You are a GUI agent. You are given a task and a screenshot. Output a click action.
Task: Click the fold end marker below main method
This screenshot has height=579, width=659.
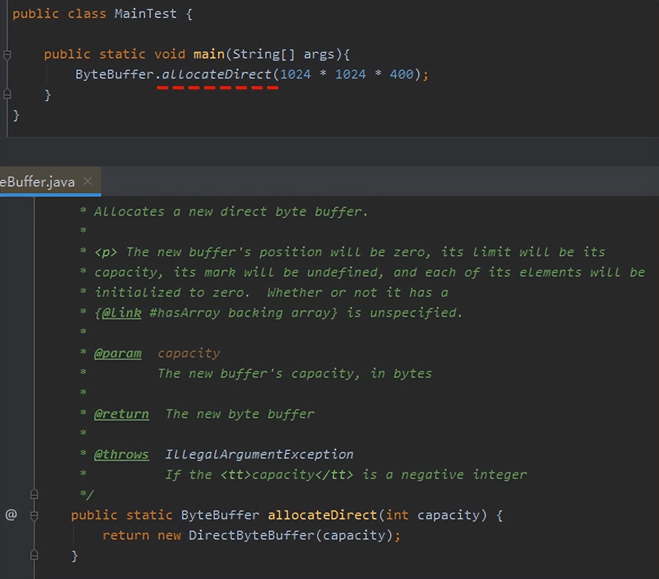click(x=7, y=94)
